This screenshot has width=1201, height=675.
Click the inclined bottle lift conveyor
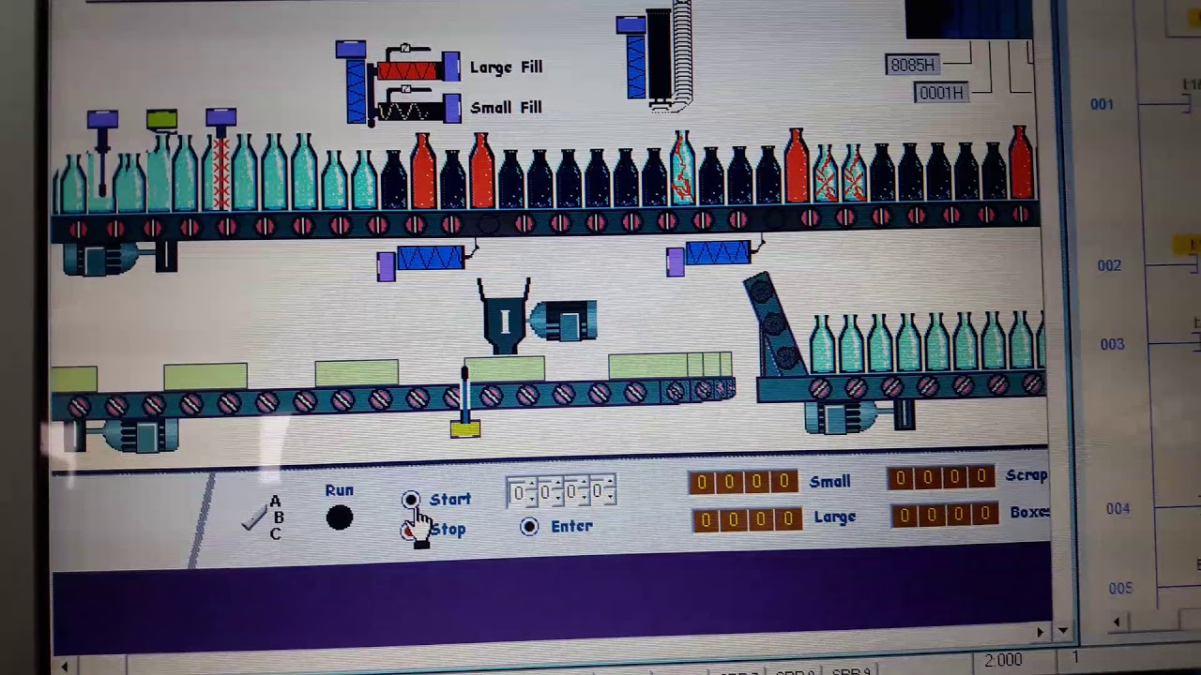click(x=774, y=322)
